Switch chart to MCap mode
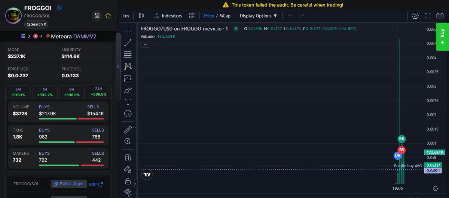Screen dimensions: 449x198 click(224, 16)
